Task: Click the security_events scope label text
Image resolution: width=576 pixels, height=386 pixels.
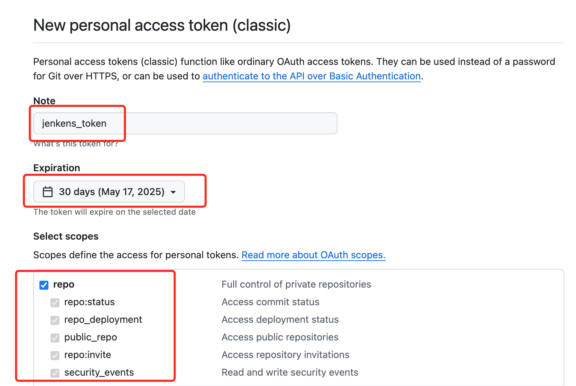Action: coord(99,373)
